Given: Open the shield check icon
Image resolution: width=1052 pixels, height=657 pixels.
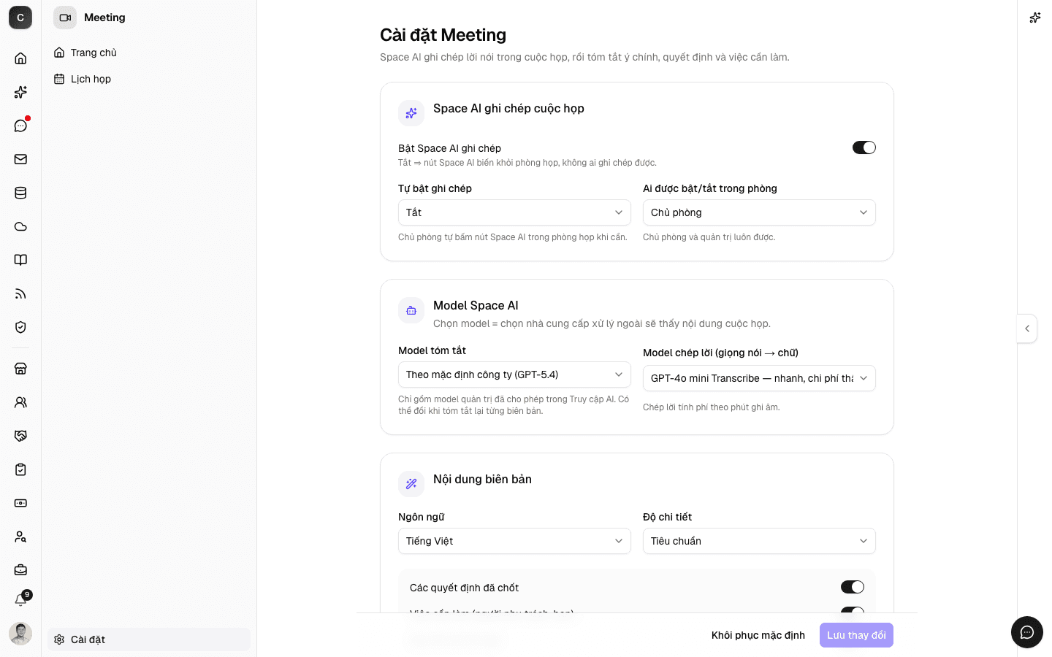Looking at the screenshot, I should click(x=20, y=327).
